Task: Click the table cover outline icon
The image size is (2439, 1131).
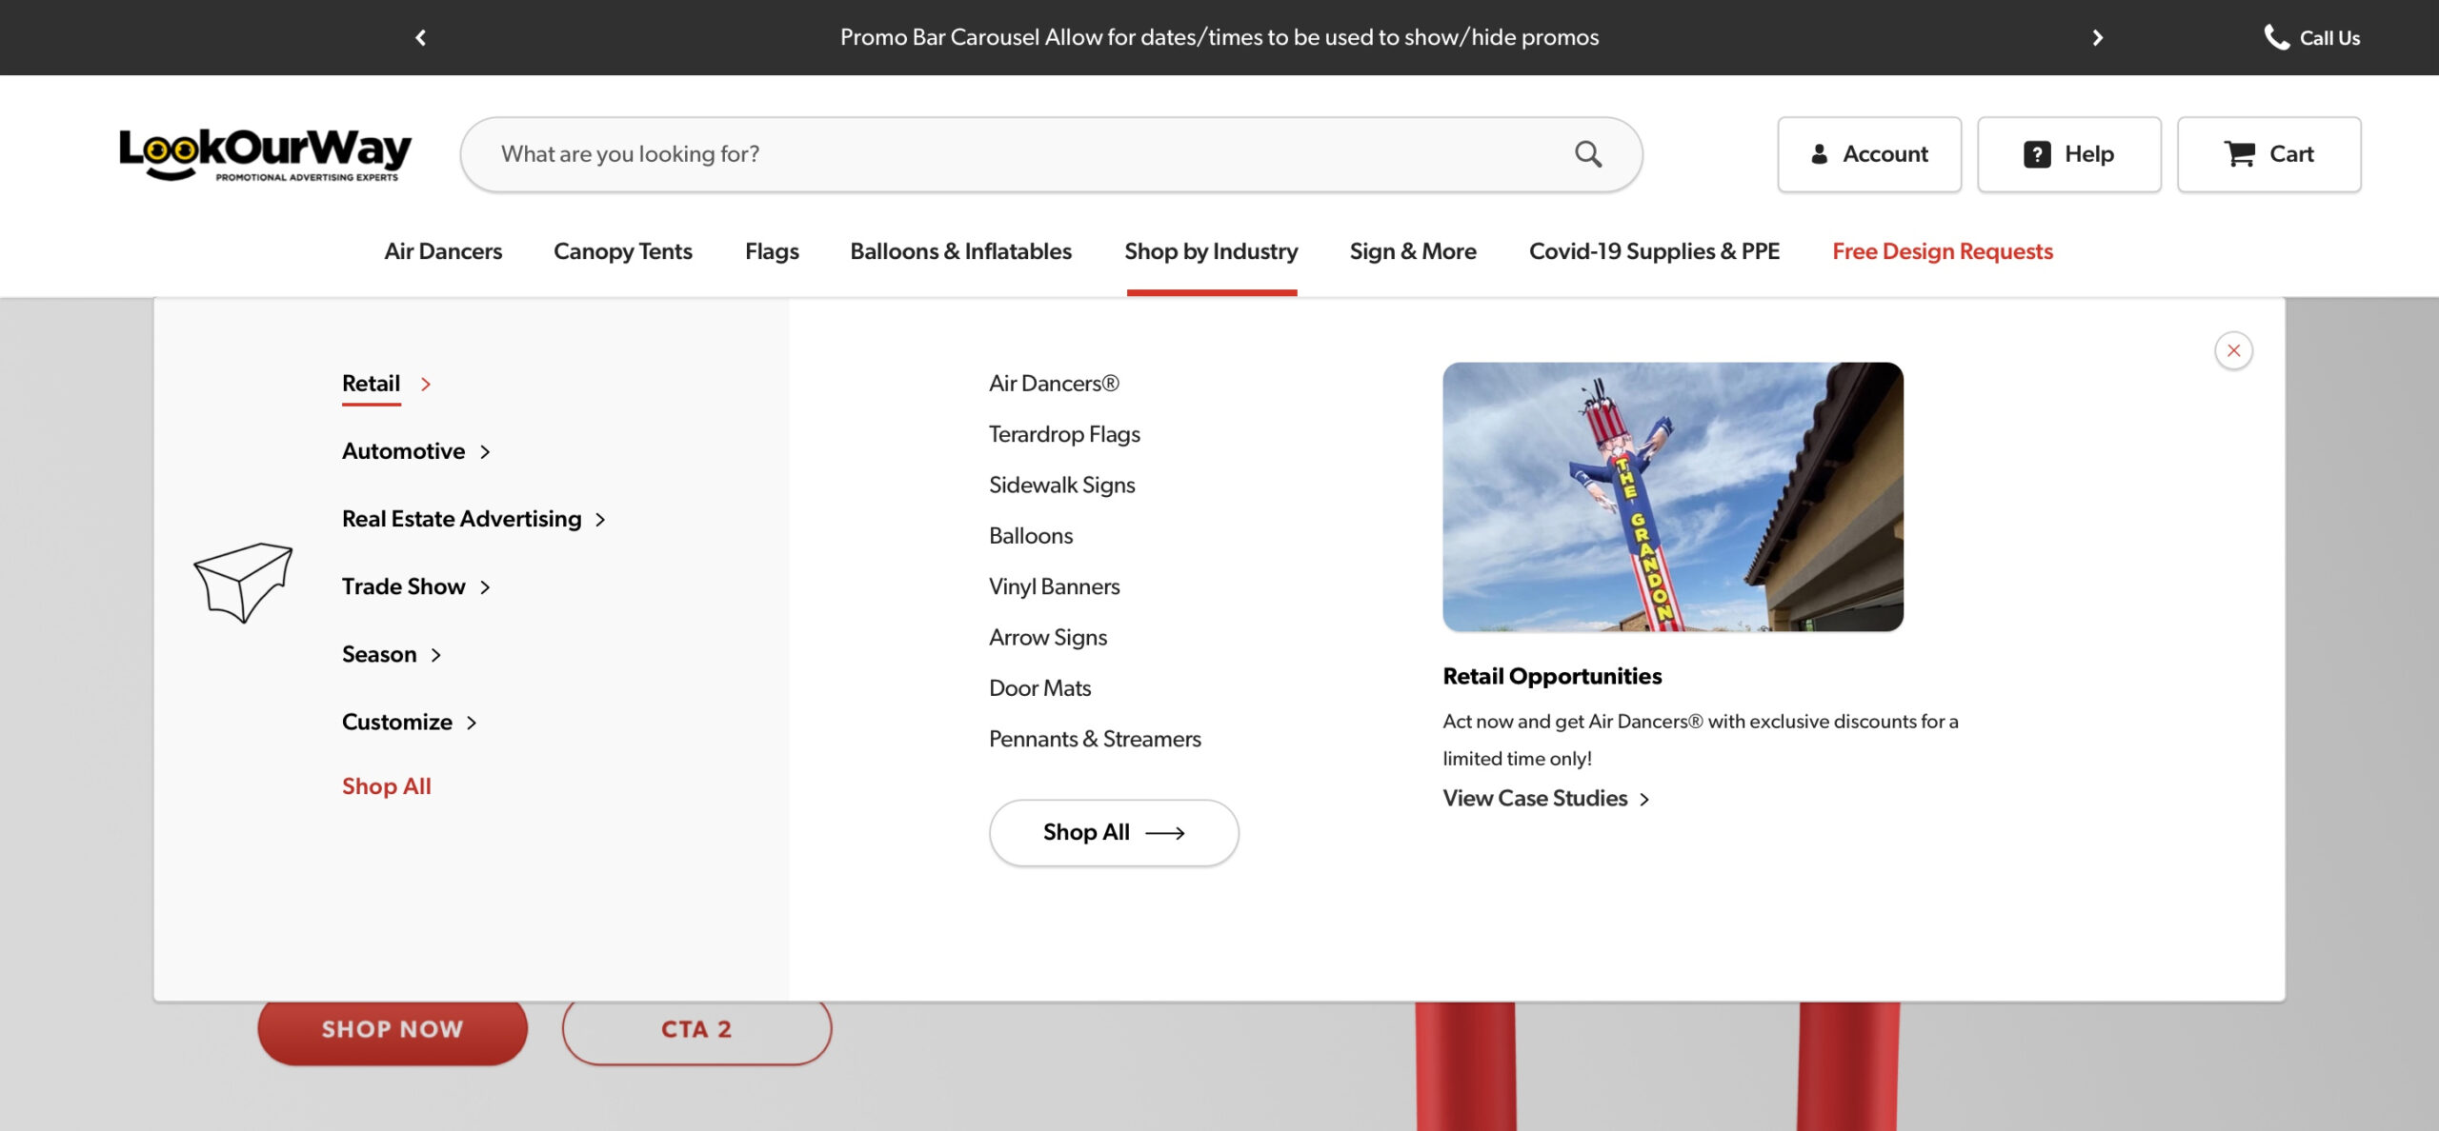Action: (x=243, y=583)
